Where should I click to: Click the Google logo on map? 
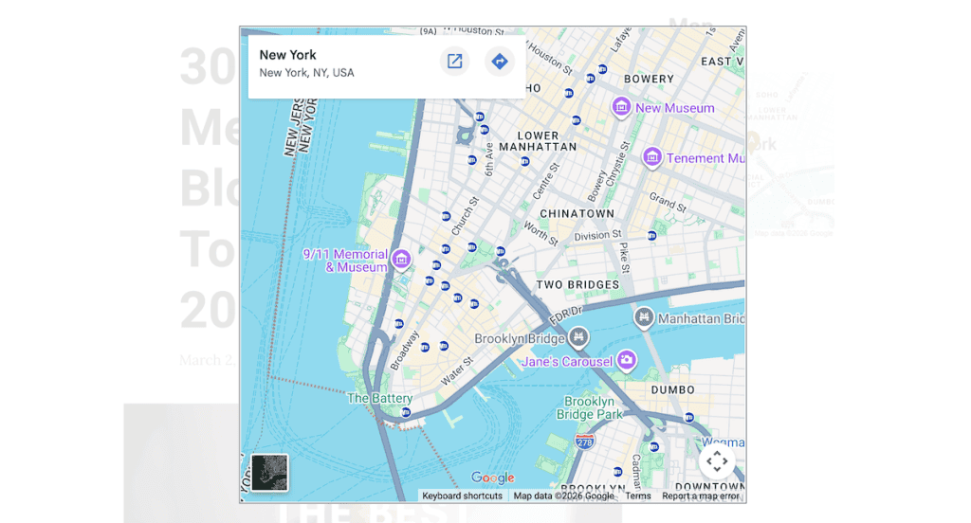[493, 478]
